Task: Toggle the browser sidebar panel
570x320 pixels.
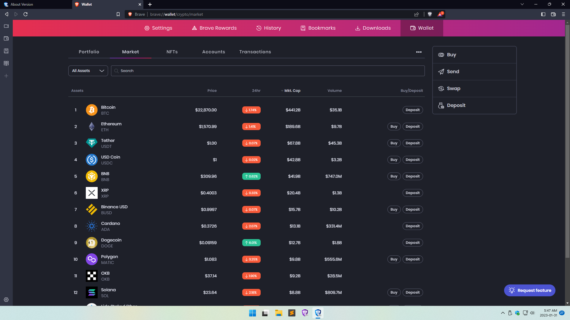Action: tap(544, 14)
